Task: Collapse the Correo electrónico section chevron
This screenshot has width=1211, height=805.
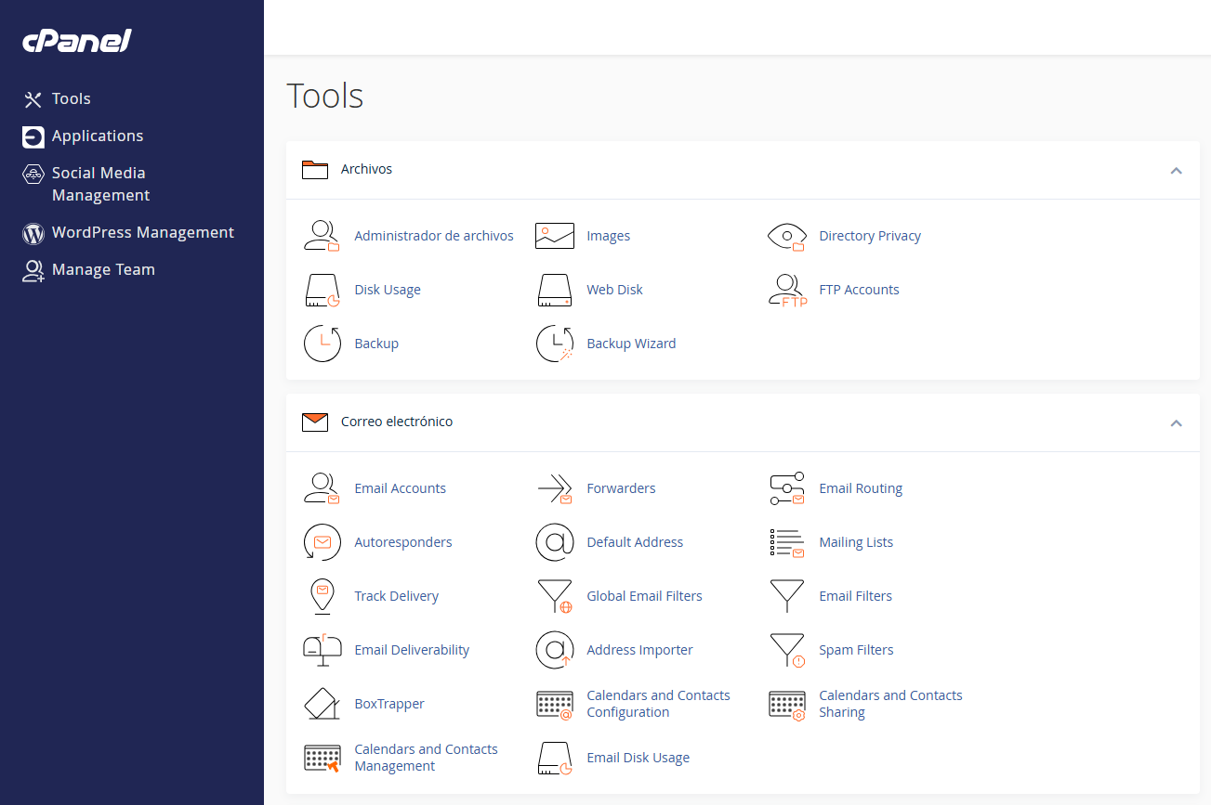Action: coord(1176,423)
